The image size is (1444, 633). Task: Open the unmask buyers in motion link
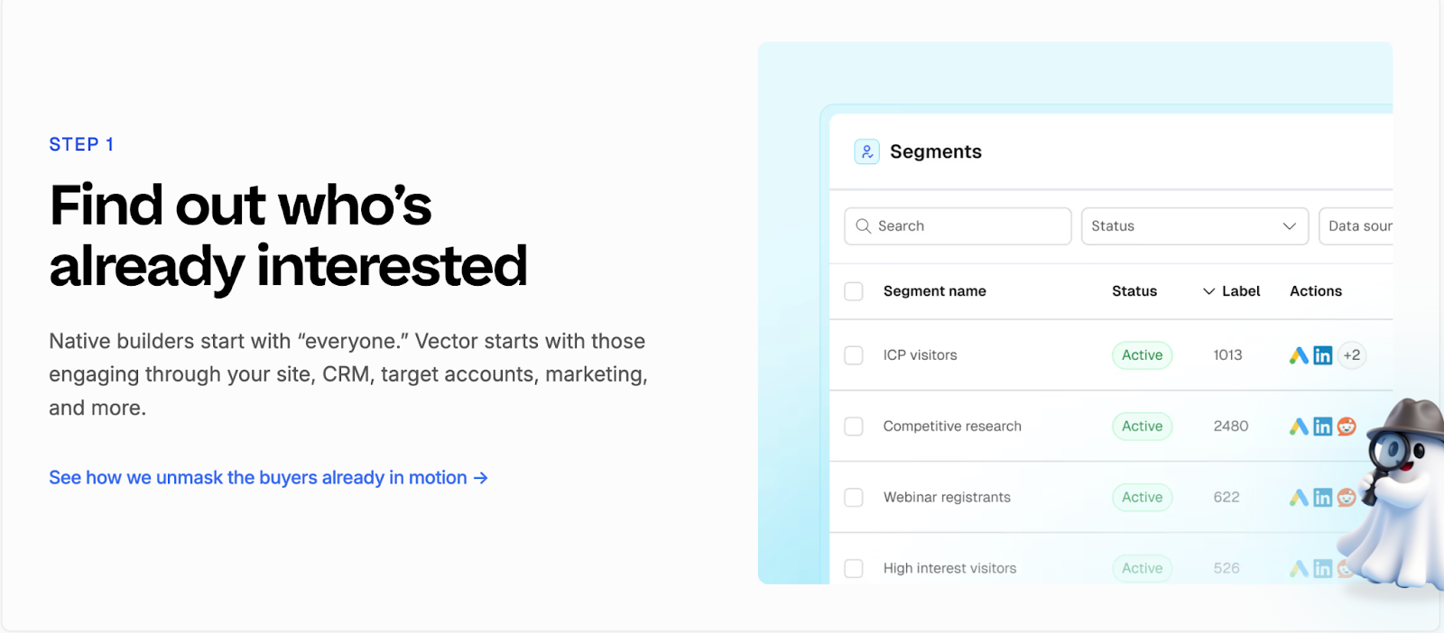click(x=267, y=477)
